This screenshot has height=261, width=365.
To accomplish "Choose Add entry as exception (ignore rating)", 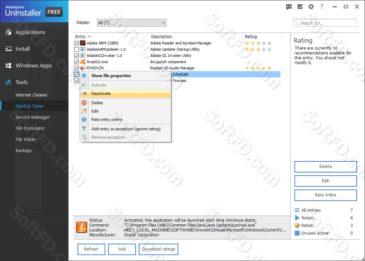I will pyautogui.click(x=126, y=129).
